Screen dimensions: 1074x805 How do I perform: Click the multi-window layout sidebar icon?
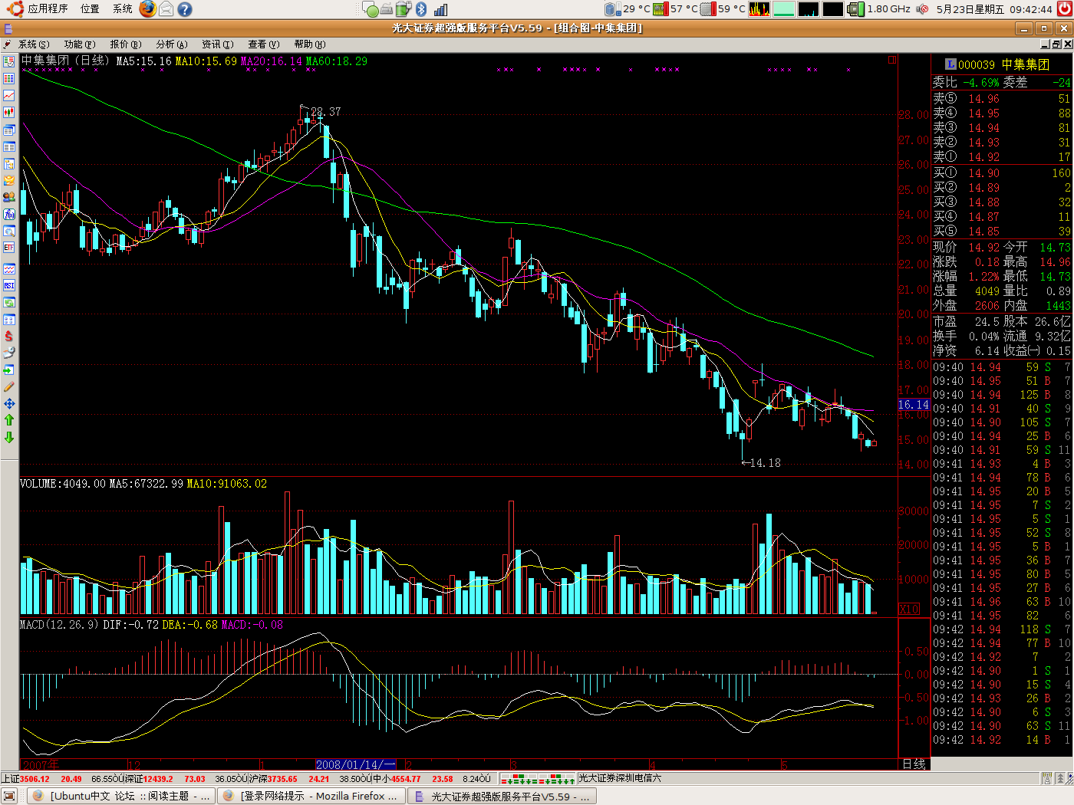coord(9,130)
